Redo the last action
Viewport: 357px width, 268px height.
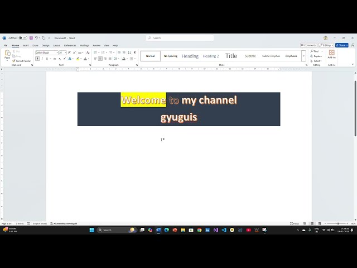click(44, 38)
